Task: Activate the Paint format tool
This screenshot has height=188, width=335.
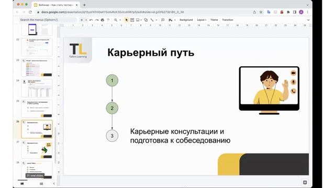Action: coord(108,20)
